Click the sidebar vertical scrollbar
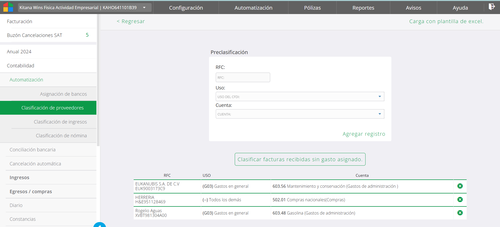The height and width of the screenshot is (227, 500). [98, 78]
